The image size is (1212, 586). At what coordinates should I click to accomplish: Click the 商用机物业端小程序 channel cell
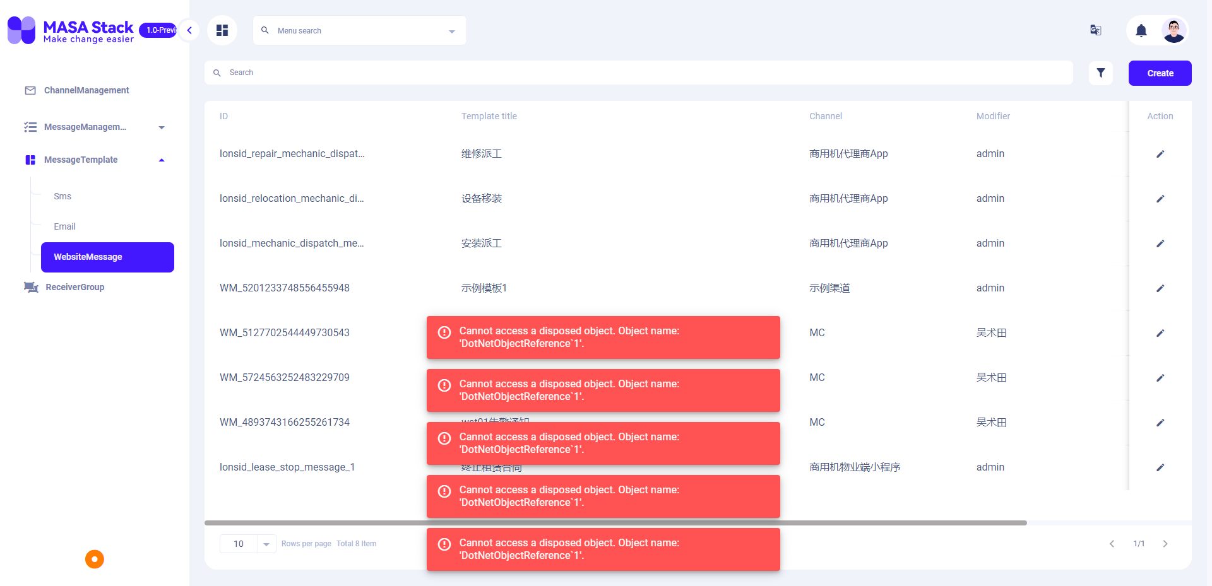coord(855,467)
